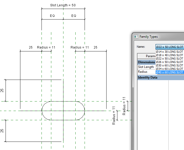Select Ø26 x 50 LONG SLOT option
This screenshot has height=150, width=184.
click(170, 62)
